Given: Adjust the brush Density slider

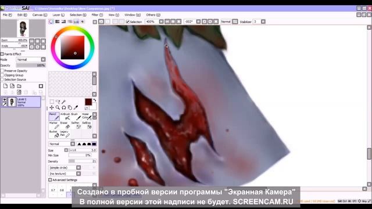Looking at the screenshot, I should [x=83, y=161].
